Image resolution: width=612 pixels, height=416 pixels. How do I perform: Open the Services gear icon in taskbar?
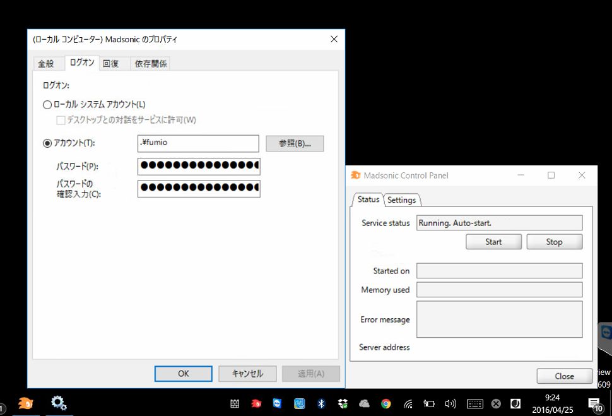pos(59,403)
